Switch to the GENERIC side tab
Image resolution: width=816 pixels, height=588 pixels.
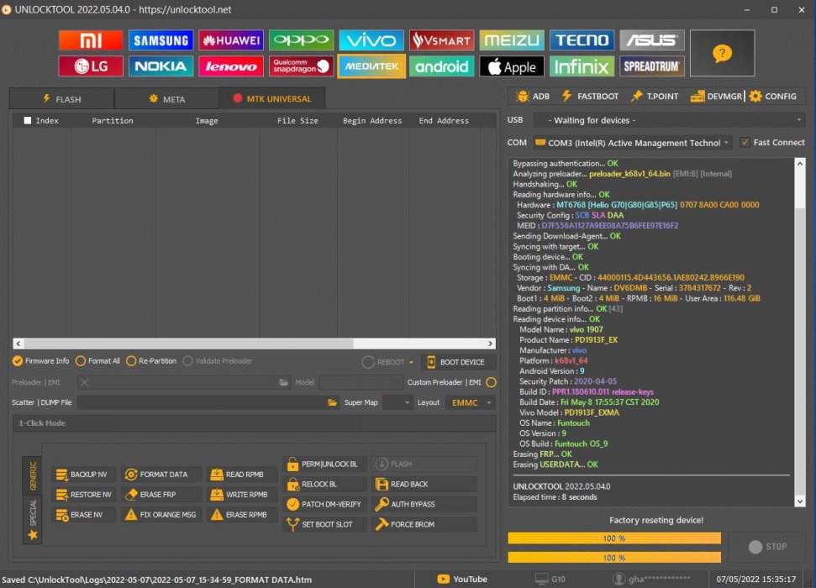[x=32, y=475]
